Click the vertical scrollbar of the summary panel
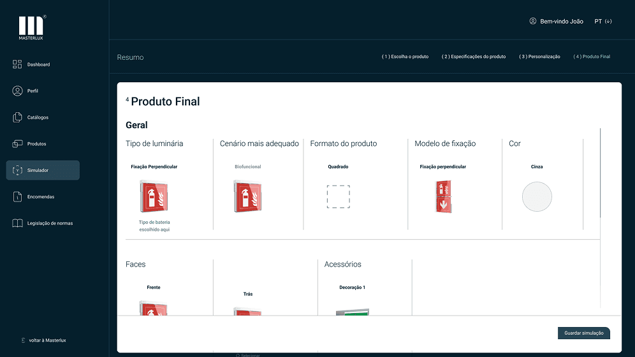This screenshot has height=357, width=635. point(600,173)
